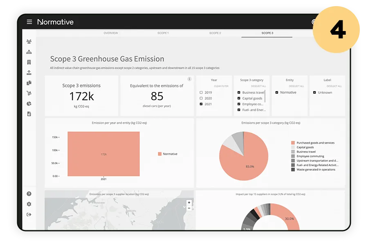Click the 172k Scope 3 emissions value
The width and height of the screenshot is (368, 245).
coord(81,96)
